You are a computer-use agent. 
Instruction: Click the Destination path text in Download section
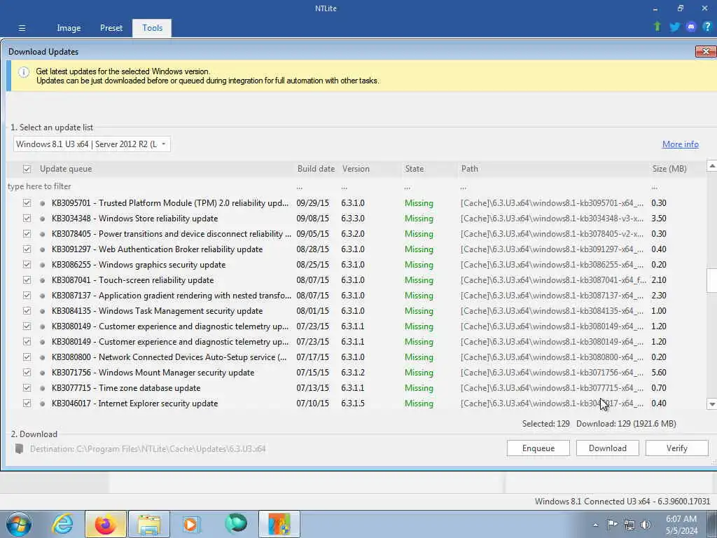pyautogui.click(x=148, y=449)
